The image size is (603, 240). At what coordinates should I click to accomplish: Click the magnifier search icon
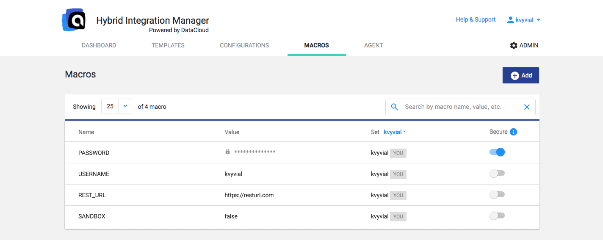394,107
